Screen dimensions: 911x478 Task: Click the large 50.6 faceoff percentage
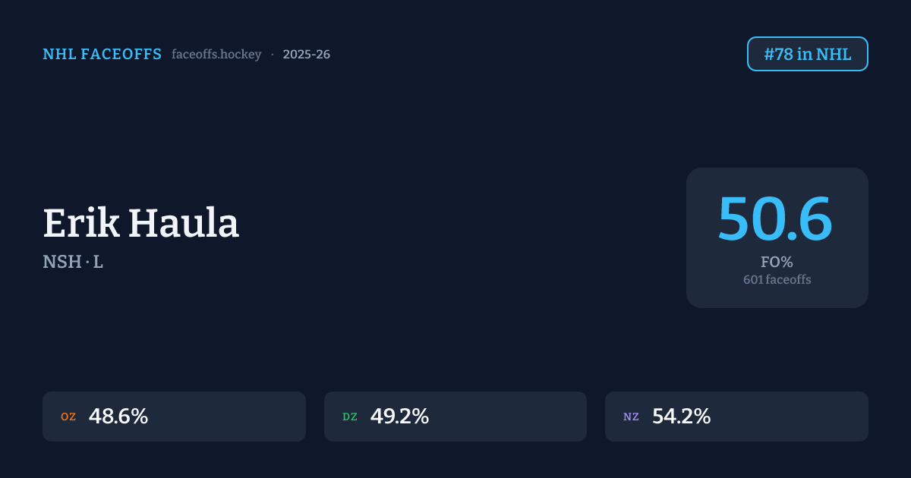point(775,219)
